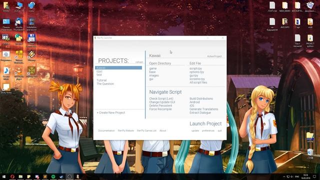Open Opera browser from taskbar
320x180 pixels.
coord(12,176)
